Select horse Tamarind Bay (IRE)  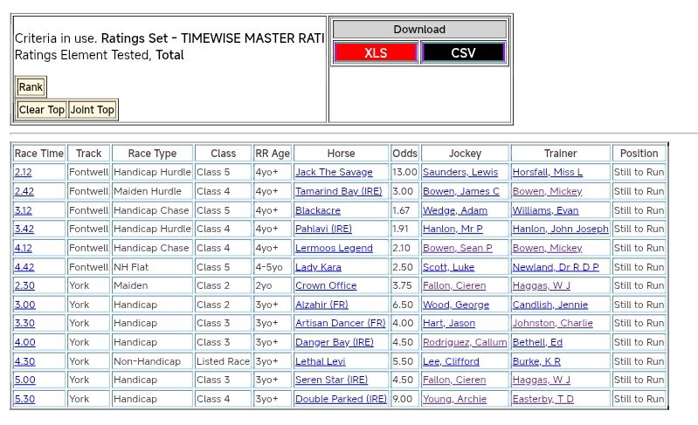338,192
